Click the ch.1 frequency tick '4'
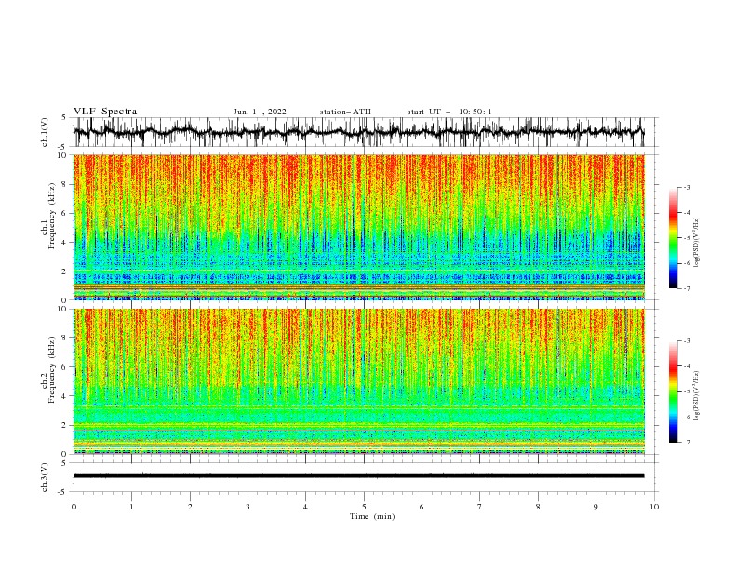This screenshot has height=569, width=737. point(64,243)
